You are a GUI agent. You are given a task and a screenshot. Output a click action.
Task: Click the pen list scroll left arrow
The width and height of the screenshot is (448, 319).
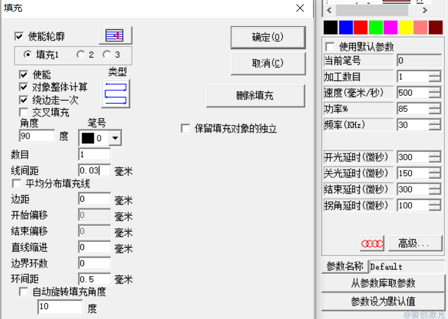click(x=329, y=10)
